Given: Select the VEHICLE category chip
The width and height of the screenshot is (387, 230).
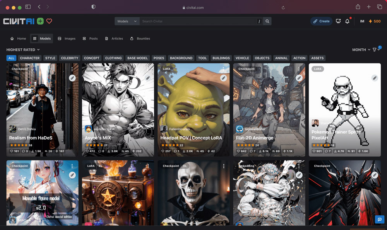Looking at the screenshot, I should coord(242,58).
